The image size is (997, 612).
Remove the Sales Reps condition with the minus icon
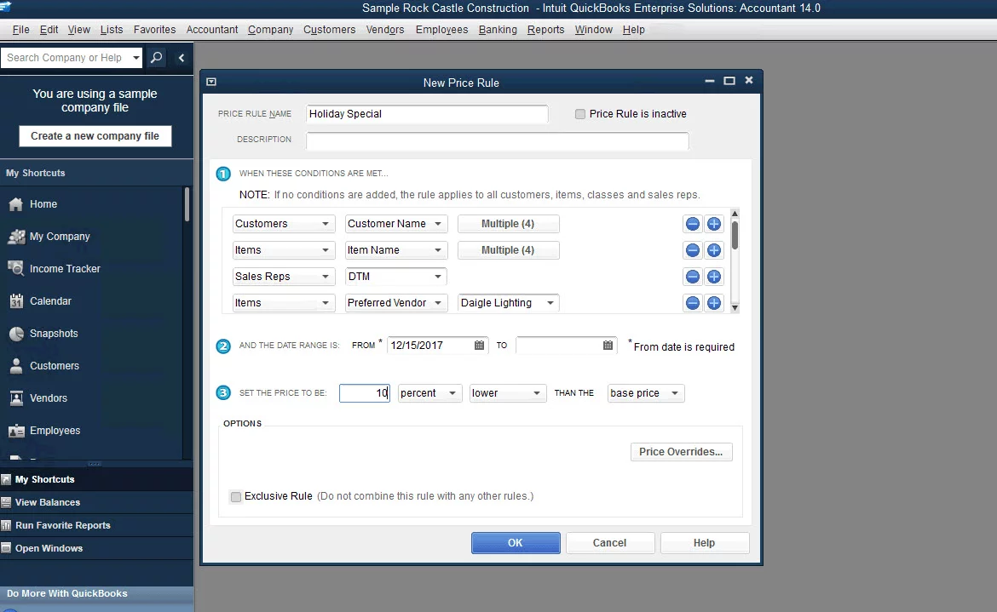tap(692, 276)
